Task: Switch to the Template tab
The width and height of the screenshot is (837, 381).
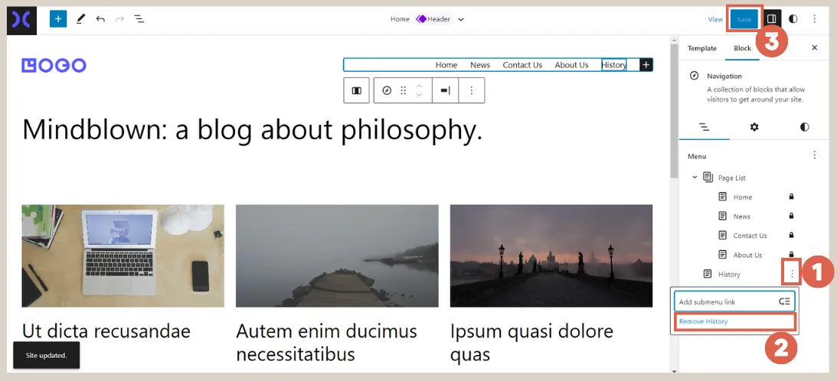Action: (x=702, y=48)
